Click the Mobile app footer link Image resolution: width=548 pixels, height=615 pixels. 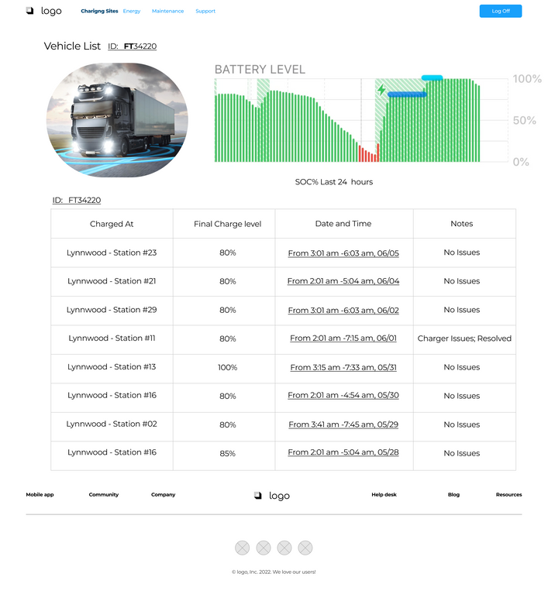(x=40, y=495)
